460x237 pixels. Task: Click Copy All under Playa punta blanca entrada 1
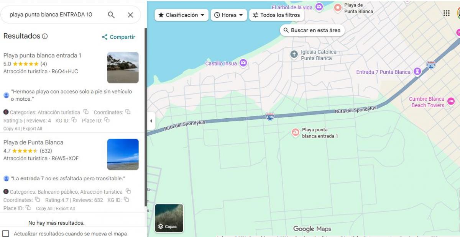click(x=11, y=129)
